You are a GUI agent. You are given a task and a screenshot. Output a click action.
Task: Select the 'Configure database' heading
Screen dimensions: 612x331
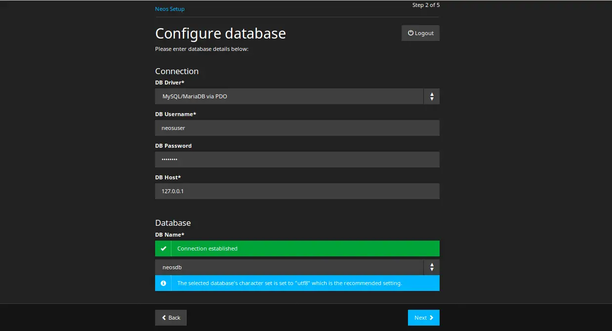[x=221, y=33]
